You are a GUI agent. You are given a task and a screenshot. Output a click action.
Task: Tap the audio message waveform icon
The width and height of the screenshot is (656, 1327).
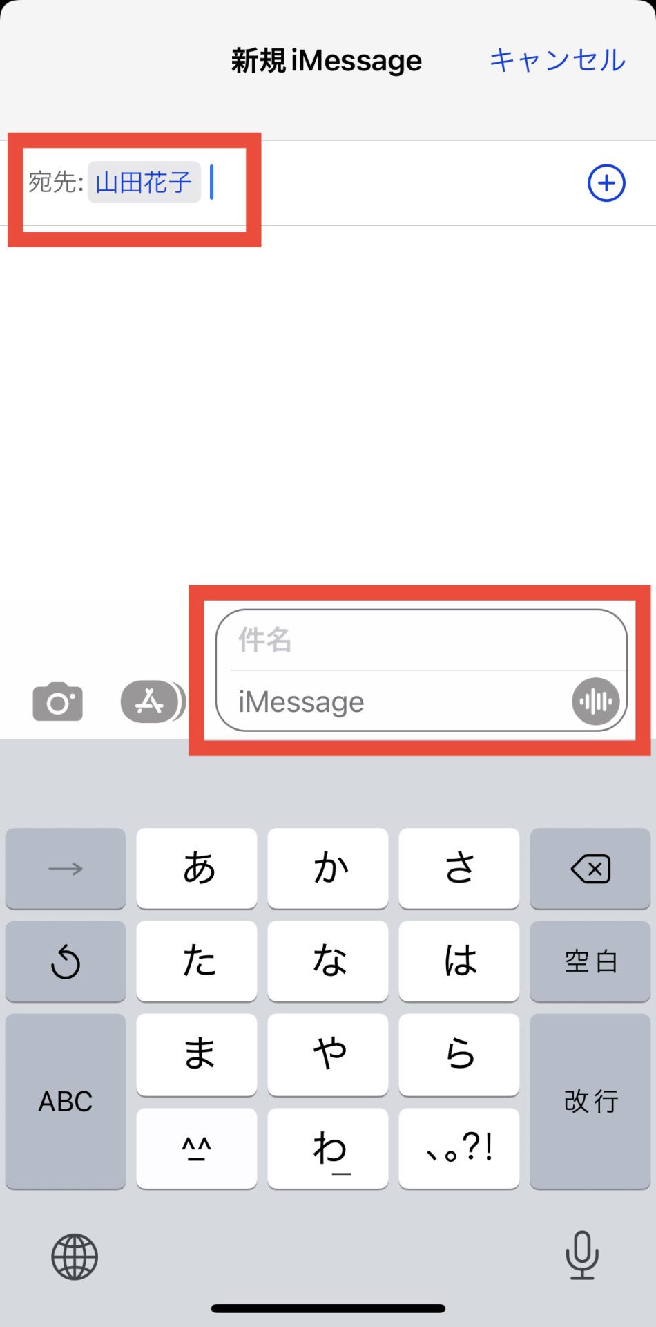(x=595, y=702)
